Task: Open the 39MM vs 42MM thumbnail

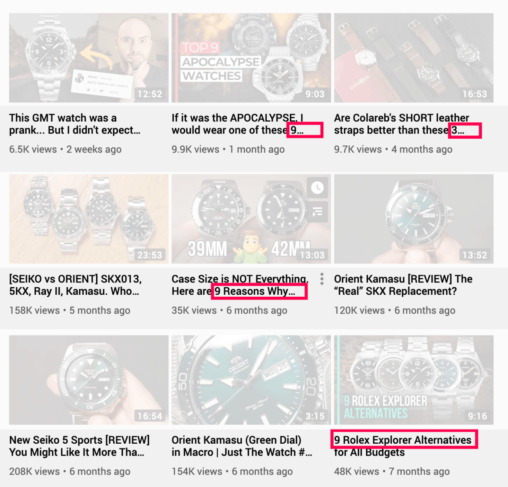Action: (x=251, y=219)
